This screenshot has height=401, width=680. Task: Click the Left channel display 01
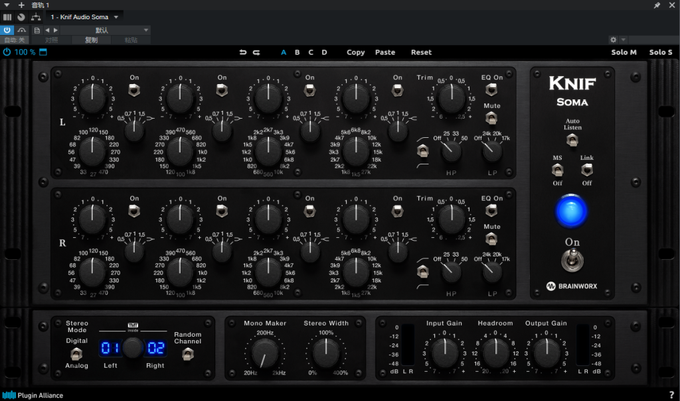pos(110,348)
